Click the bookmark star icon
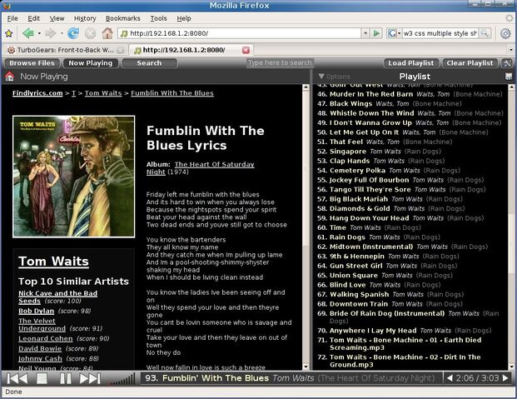517x399 pixels. pyautogui.click(x=8, y=33)
